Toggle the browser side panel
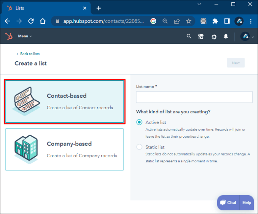The width and height of the screenshot is (258, 214). pyautogui.click(x=227, y=21)
